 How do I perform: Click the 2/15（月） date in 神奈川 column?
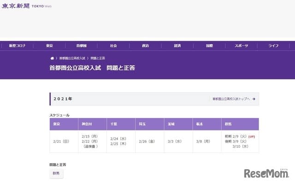pyautogui.click(x=90, y=137)
